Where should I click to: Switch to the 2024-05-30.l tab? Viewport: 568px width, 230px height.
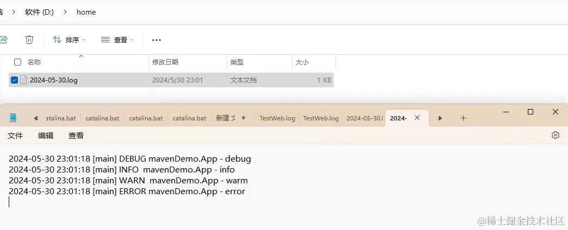click(364, 118)
